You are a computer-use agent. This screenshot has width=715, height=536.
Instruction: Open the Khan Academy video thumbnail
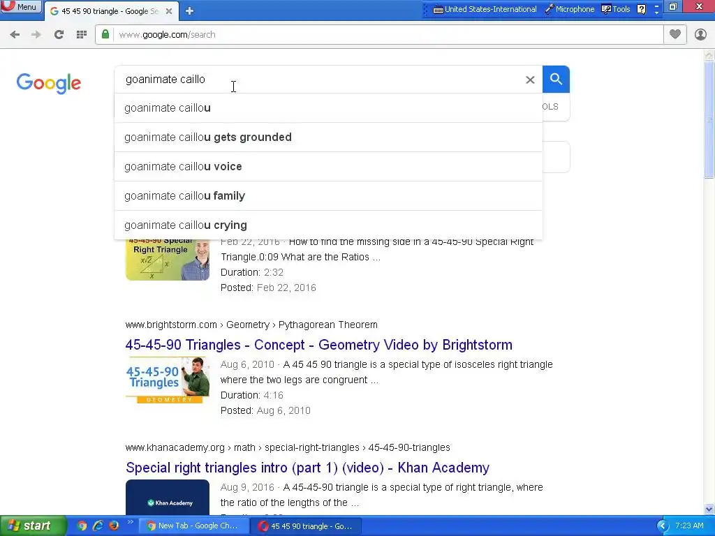point(168,498)
